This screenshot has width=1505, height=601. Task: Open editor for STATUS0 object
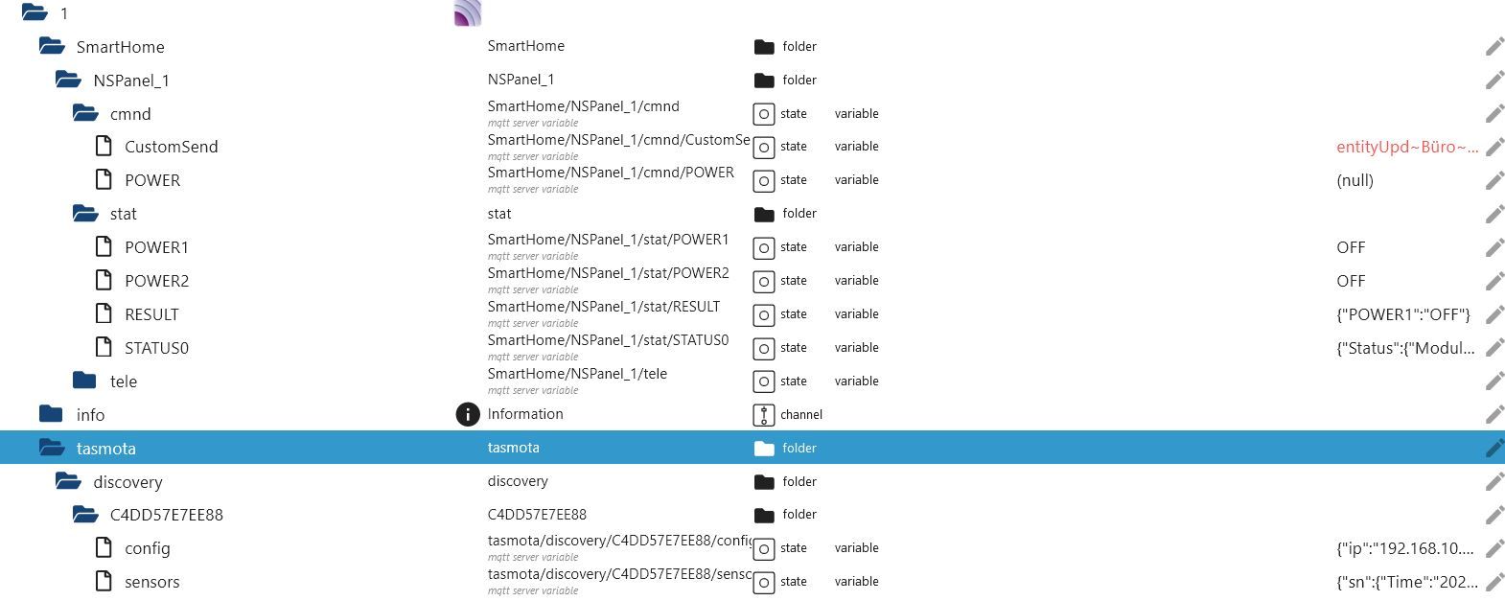click(x=1493, y=348)
